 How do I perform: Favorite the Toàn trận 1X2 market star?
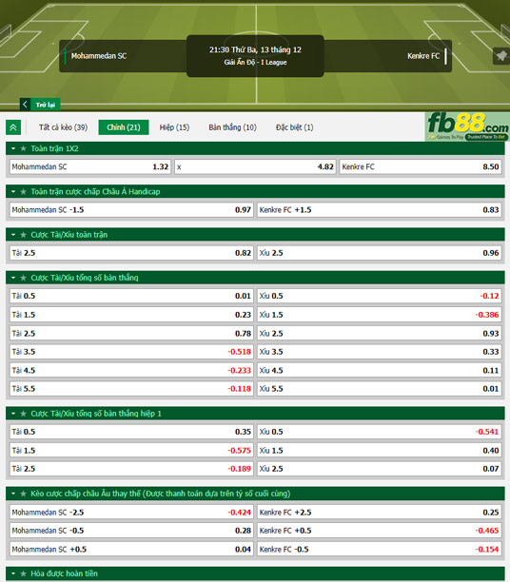pos(24,148)
